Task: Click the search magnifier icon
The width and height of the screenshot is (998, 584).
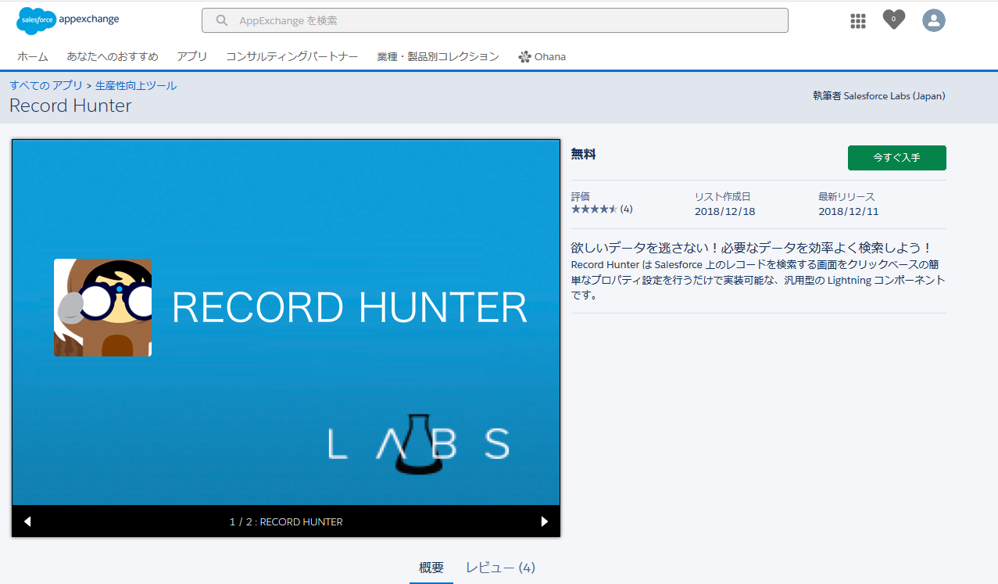Action: pyautogui.click(x=223, y=20)
